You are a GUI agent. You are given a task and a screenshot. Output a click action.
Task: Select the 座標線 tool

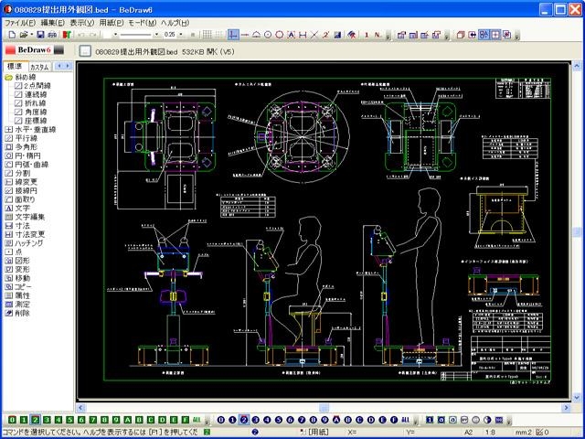point(30,121)
